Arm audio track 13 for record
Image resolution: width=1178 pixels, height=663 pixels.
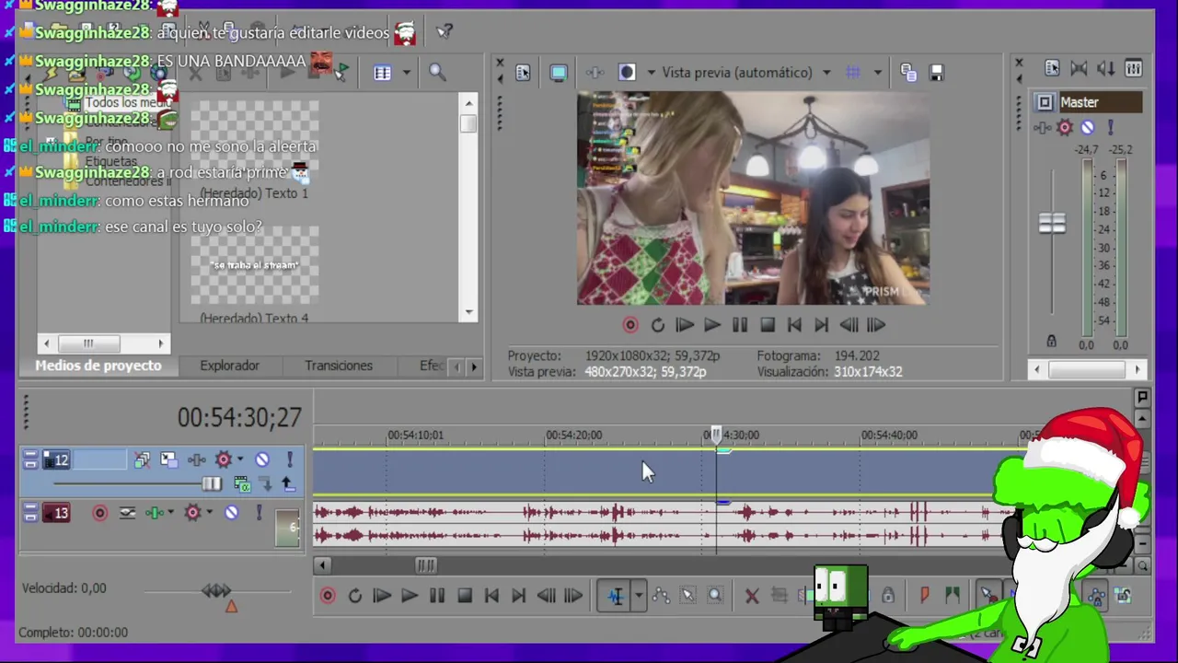pos(99,513)
